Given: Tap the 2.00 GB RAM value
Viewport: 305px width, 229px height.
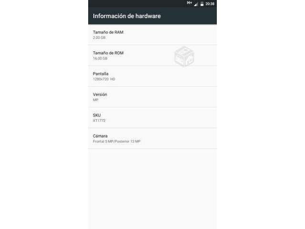Looking at the screenshot, I should pyautogui.click(x=99, y=38).
